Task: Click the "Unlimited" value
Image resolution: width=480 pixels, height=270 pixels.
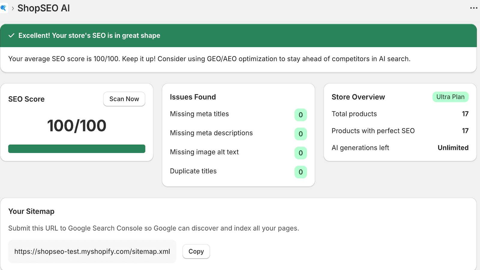Action: (x=453, y=148)
